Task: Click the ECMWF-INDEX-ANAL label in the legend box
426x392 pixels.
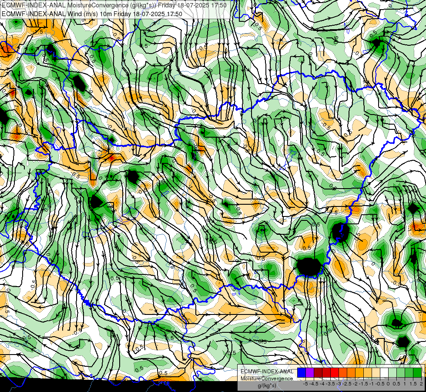Action: (267, 372)
